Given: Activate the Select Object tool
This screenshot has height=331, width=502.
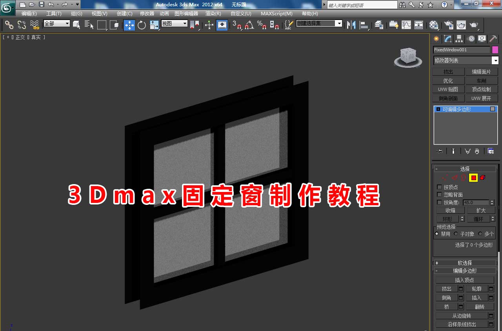Looking at the screenshot, I should (76, 25).
